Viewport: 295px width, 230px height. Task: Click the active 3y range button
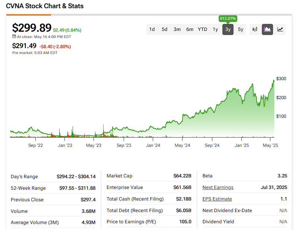point(228,29)
